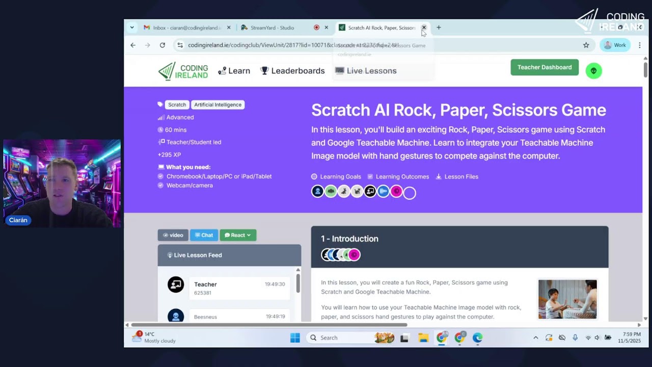Close the Scratch AI browser tab
This screenshot has height=367, width=652.
pyautogui.click(x=424, y=28)
